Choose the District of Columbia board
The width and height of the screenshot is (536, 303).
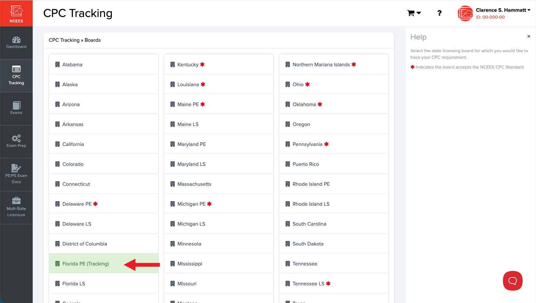pos(104,244)
